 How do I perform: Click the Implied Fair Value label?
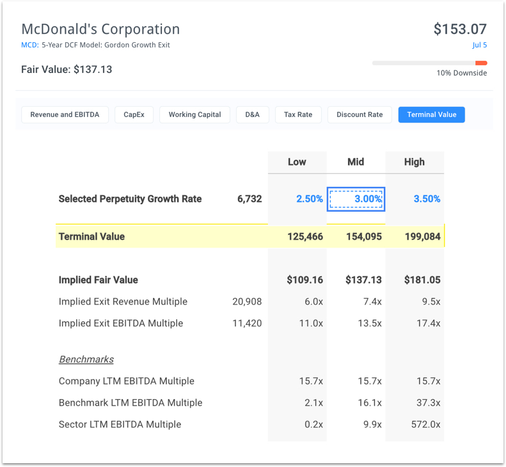click(98, 280)
